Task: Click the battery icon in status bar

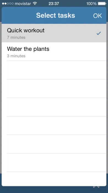Action: [102, 4]
